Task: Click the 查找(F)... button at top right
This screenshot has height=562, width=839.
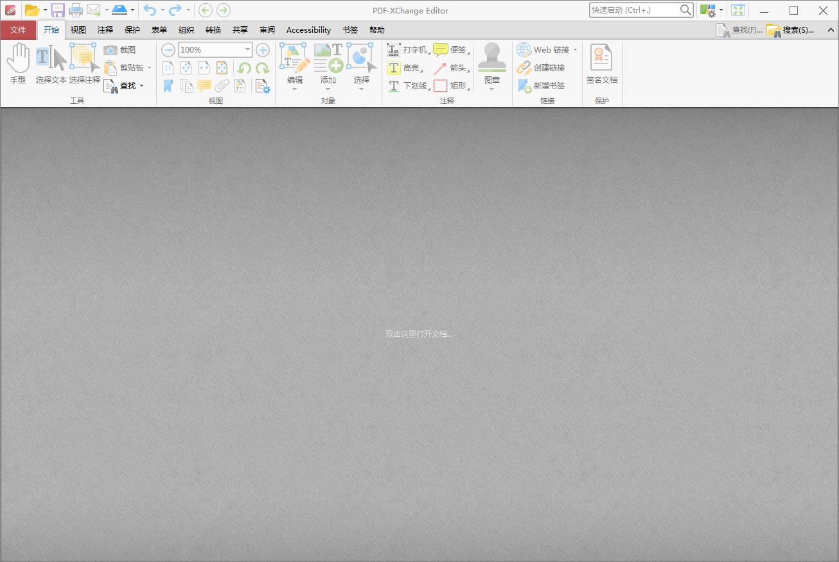Action: [x=739, y=30]
